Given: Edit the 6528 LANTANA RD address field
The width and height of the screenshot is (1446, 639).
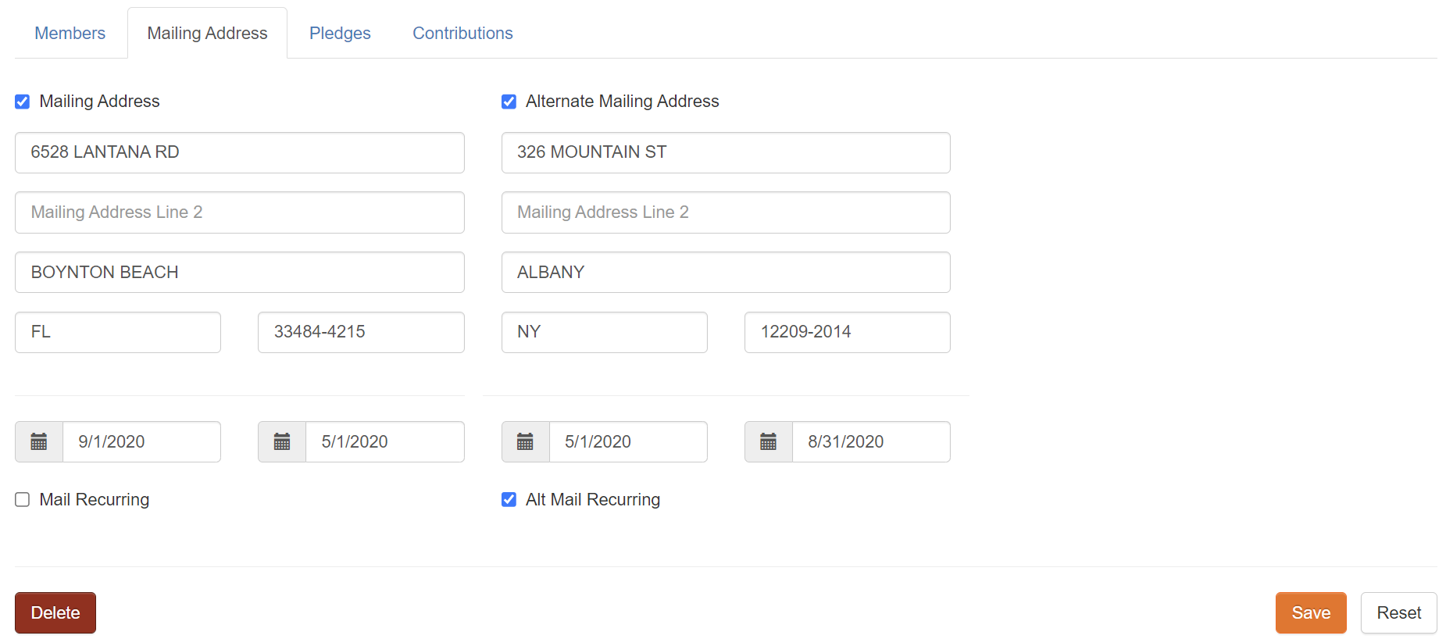Looking at the screenshot, I should [240, 152].
